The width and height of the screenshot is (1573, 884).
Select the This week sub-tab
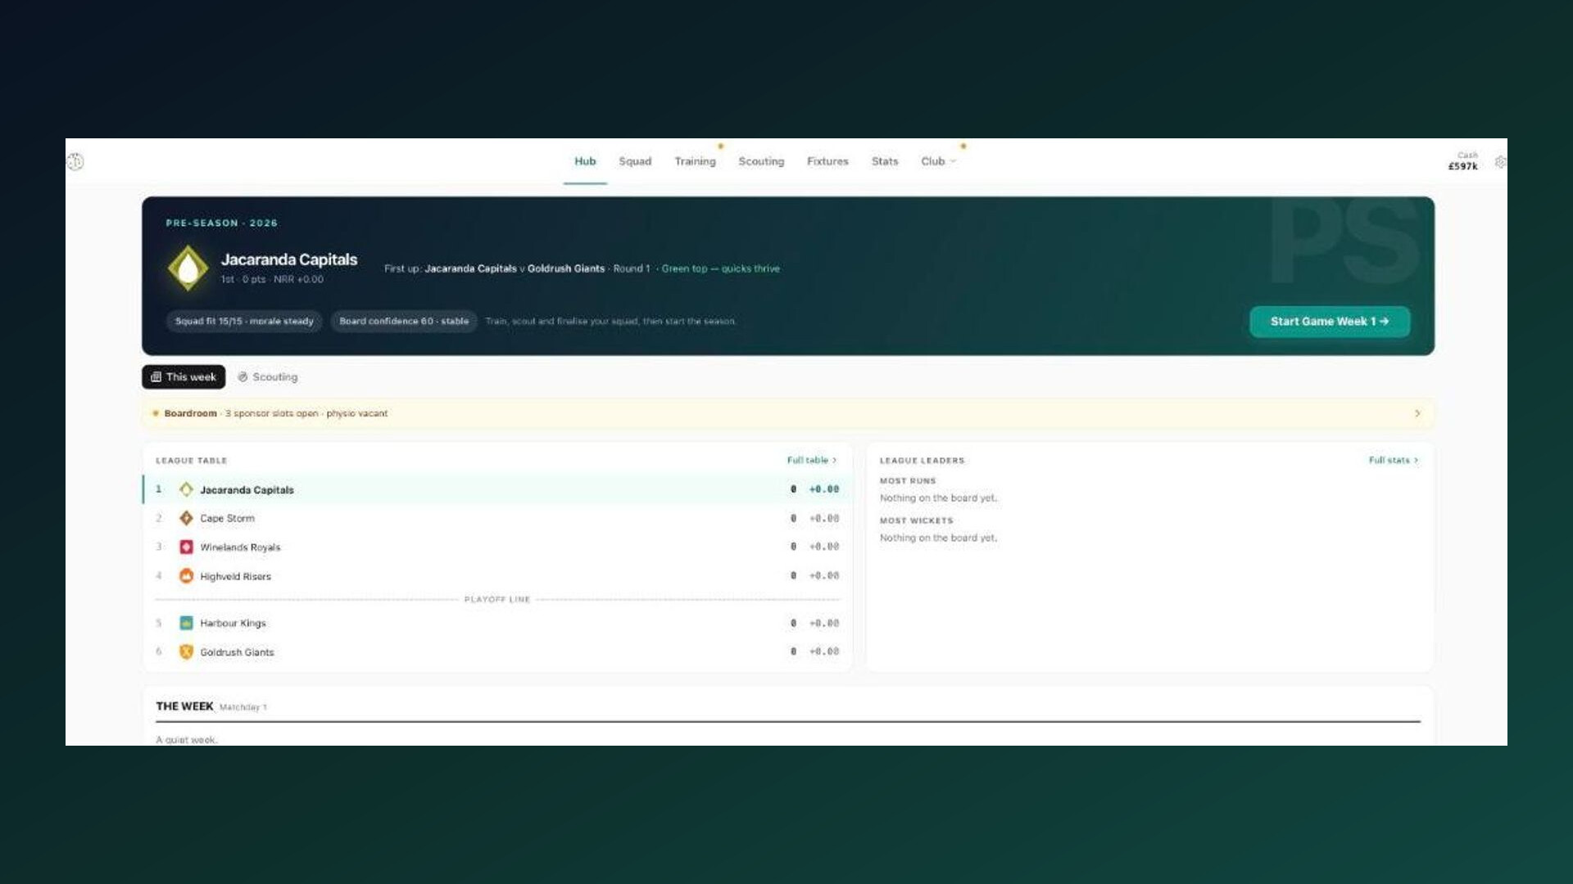[x=184, y=377]
